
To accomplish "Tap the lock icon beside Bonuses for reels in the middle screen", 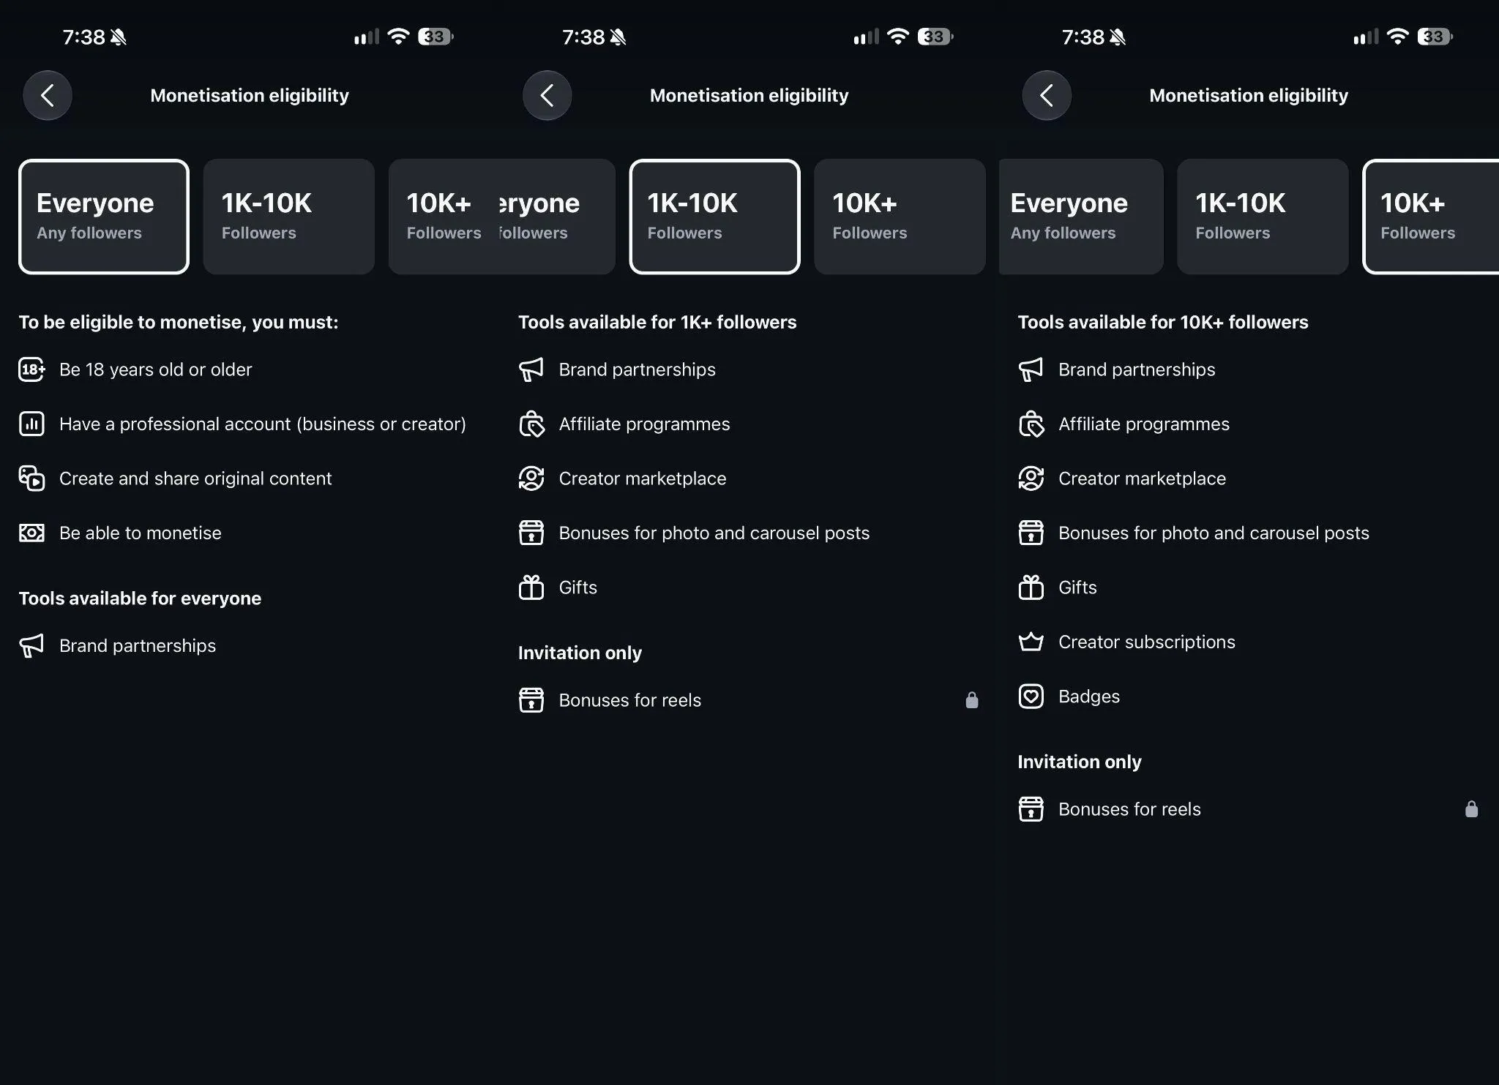I will [972, 700].
